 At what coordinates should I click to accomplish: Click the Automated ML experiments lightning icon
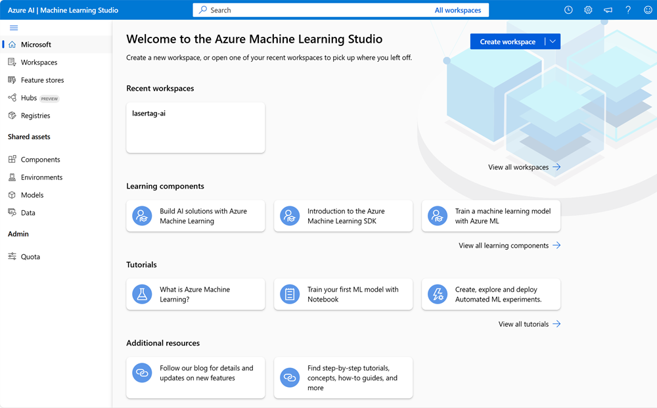pos(438,294)
